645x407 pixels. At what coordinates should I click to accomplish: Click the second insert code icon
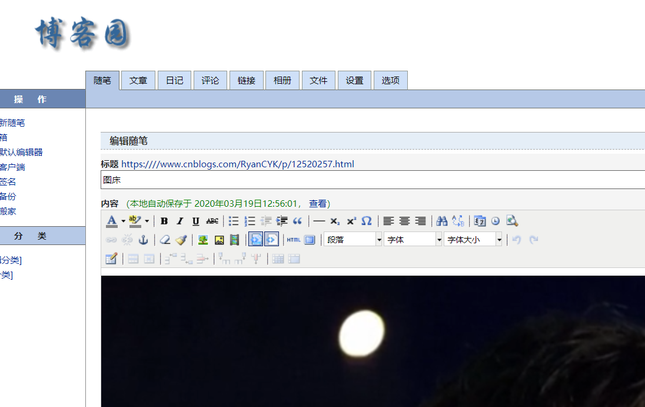click(x=271, y=240)
